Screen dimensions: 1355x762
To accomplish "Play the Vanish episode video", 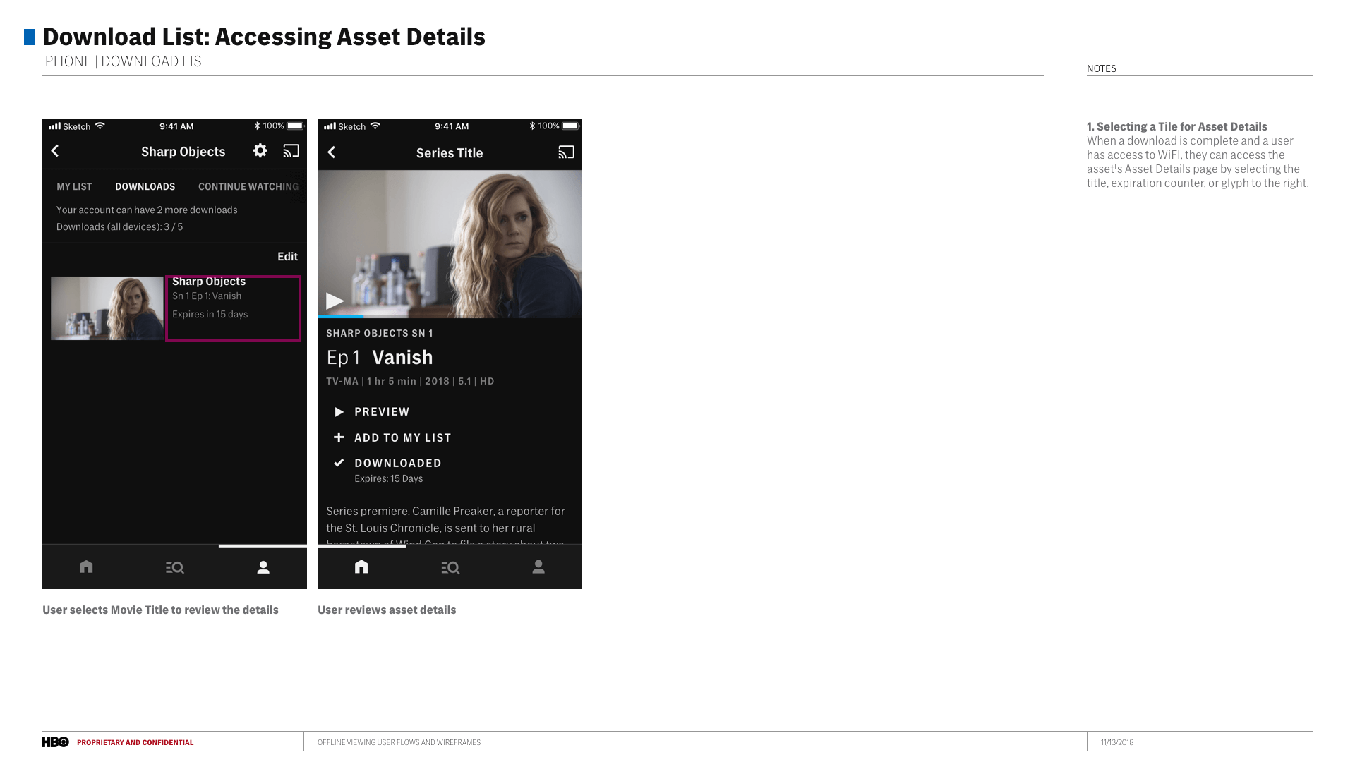I will [335, 301].
